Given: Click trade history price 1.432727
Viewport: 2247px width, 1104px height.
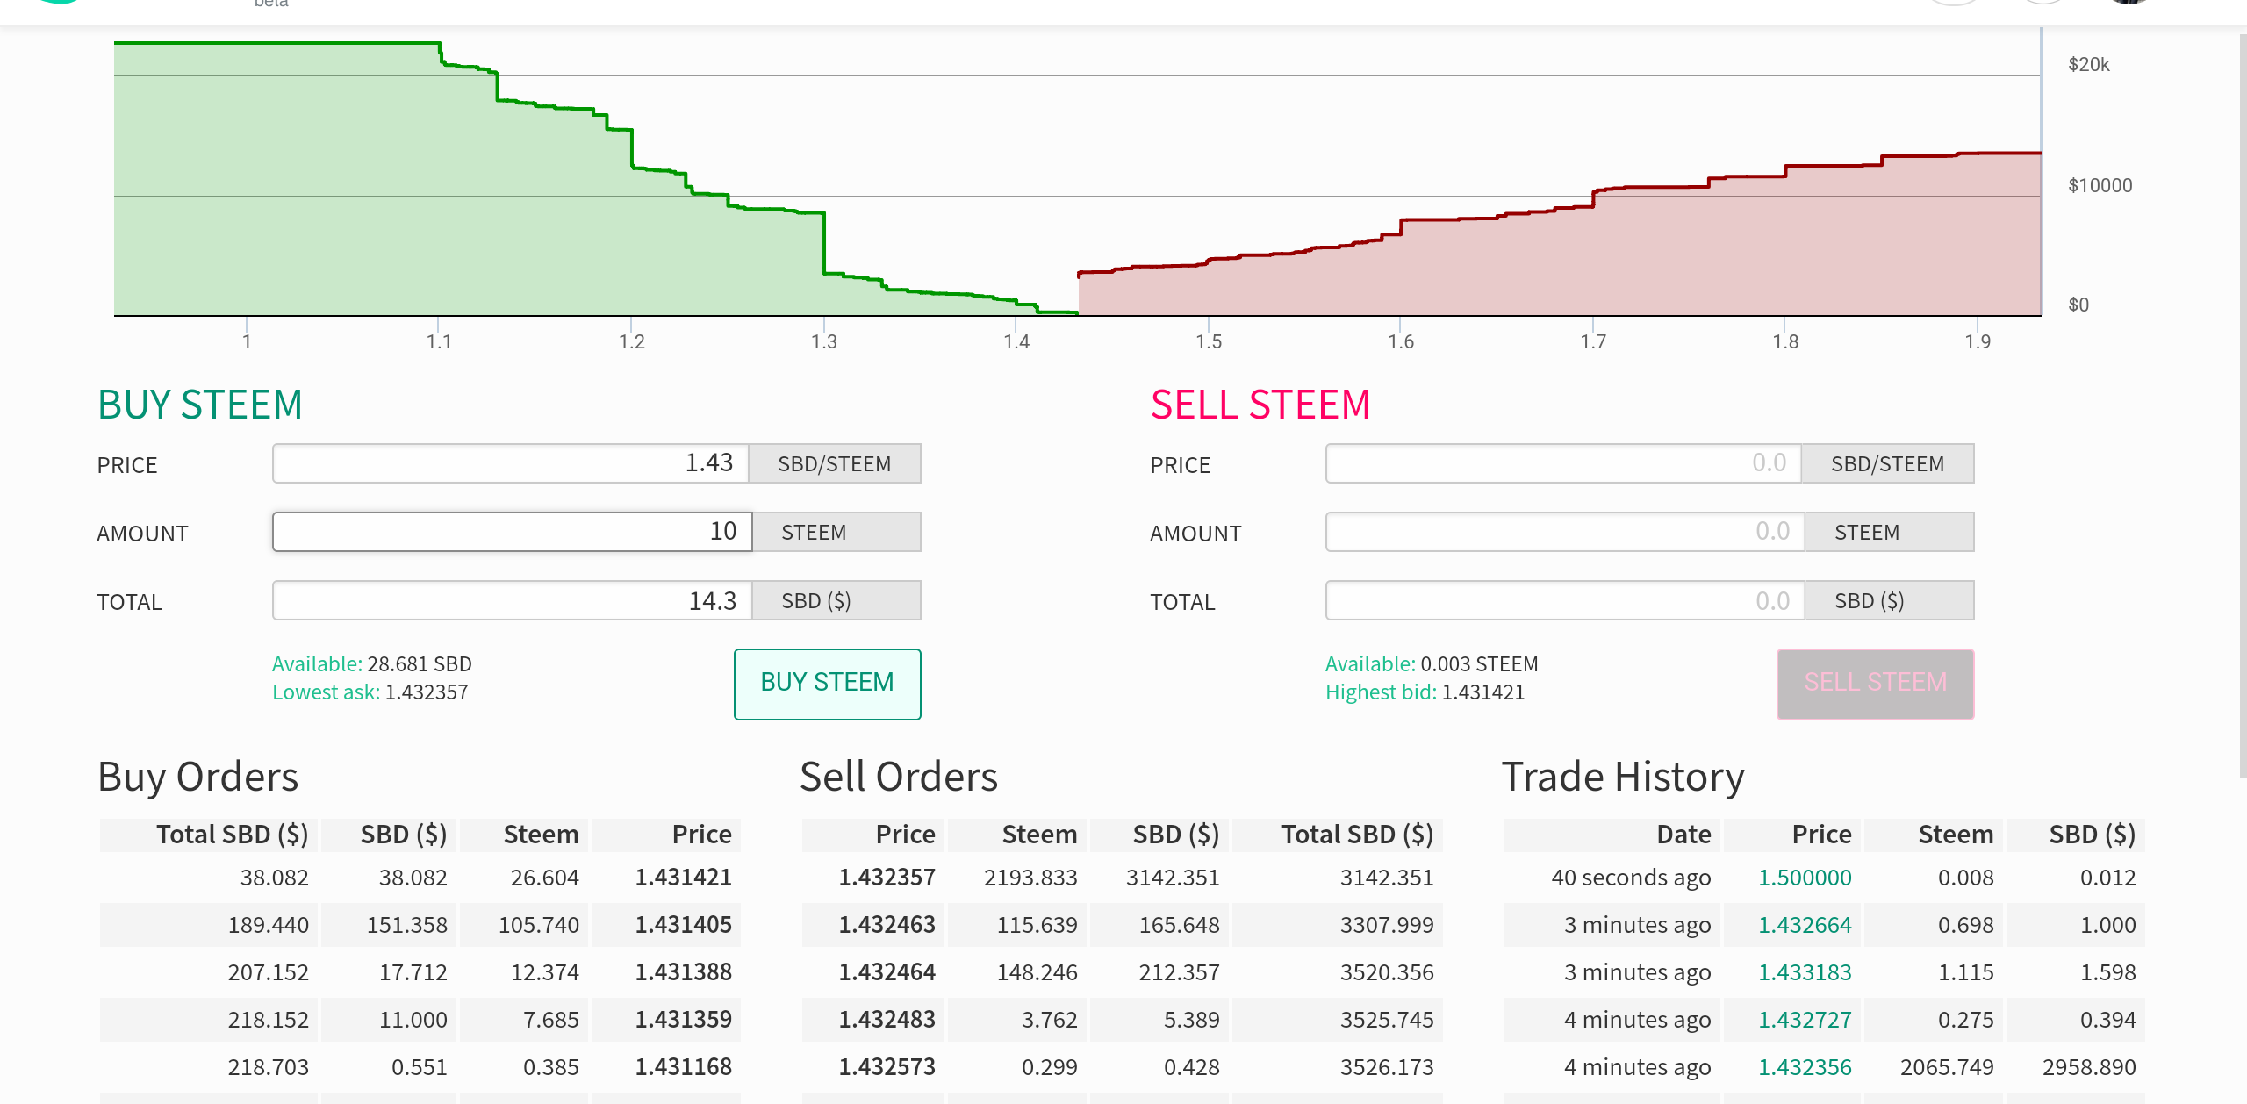Looking at the screenshot, I should coord(1805,1020).
